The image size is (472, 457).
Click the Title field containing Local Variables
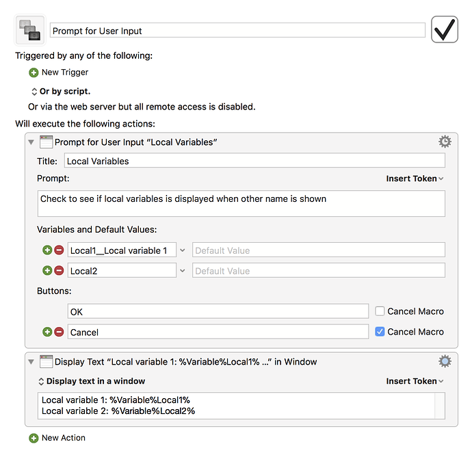click(x=254, y=161)
